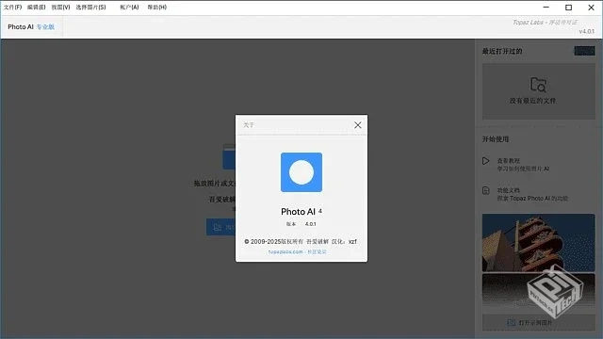Close the 关于 about dialog
603x339 pixels.
(358, 125)
